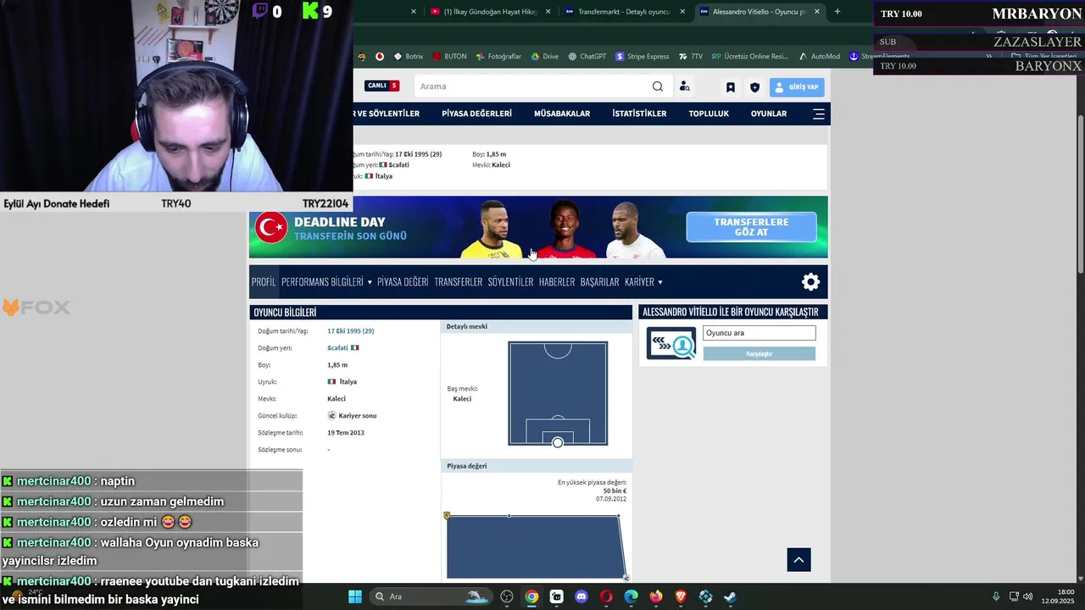
Task: Open Fotoğraflar bookmark
Action: [498, 57]
